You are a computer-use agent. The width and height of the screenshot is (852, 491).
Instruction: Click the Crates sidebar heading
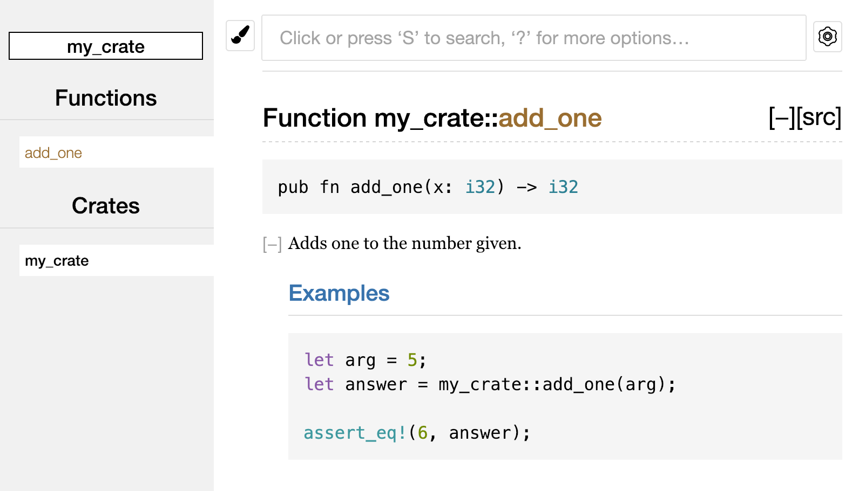click(106, 206)
